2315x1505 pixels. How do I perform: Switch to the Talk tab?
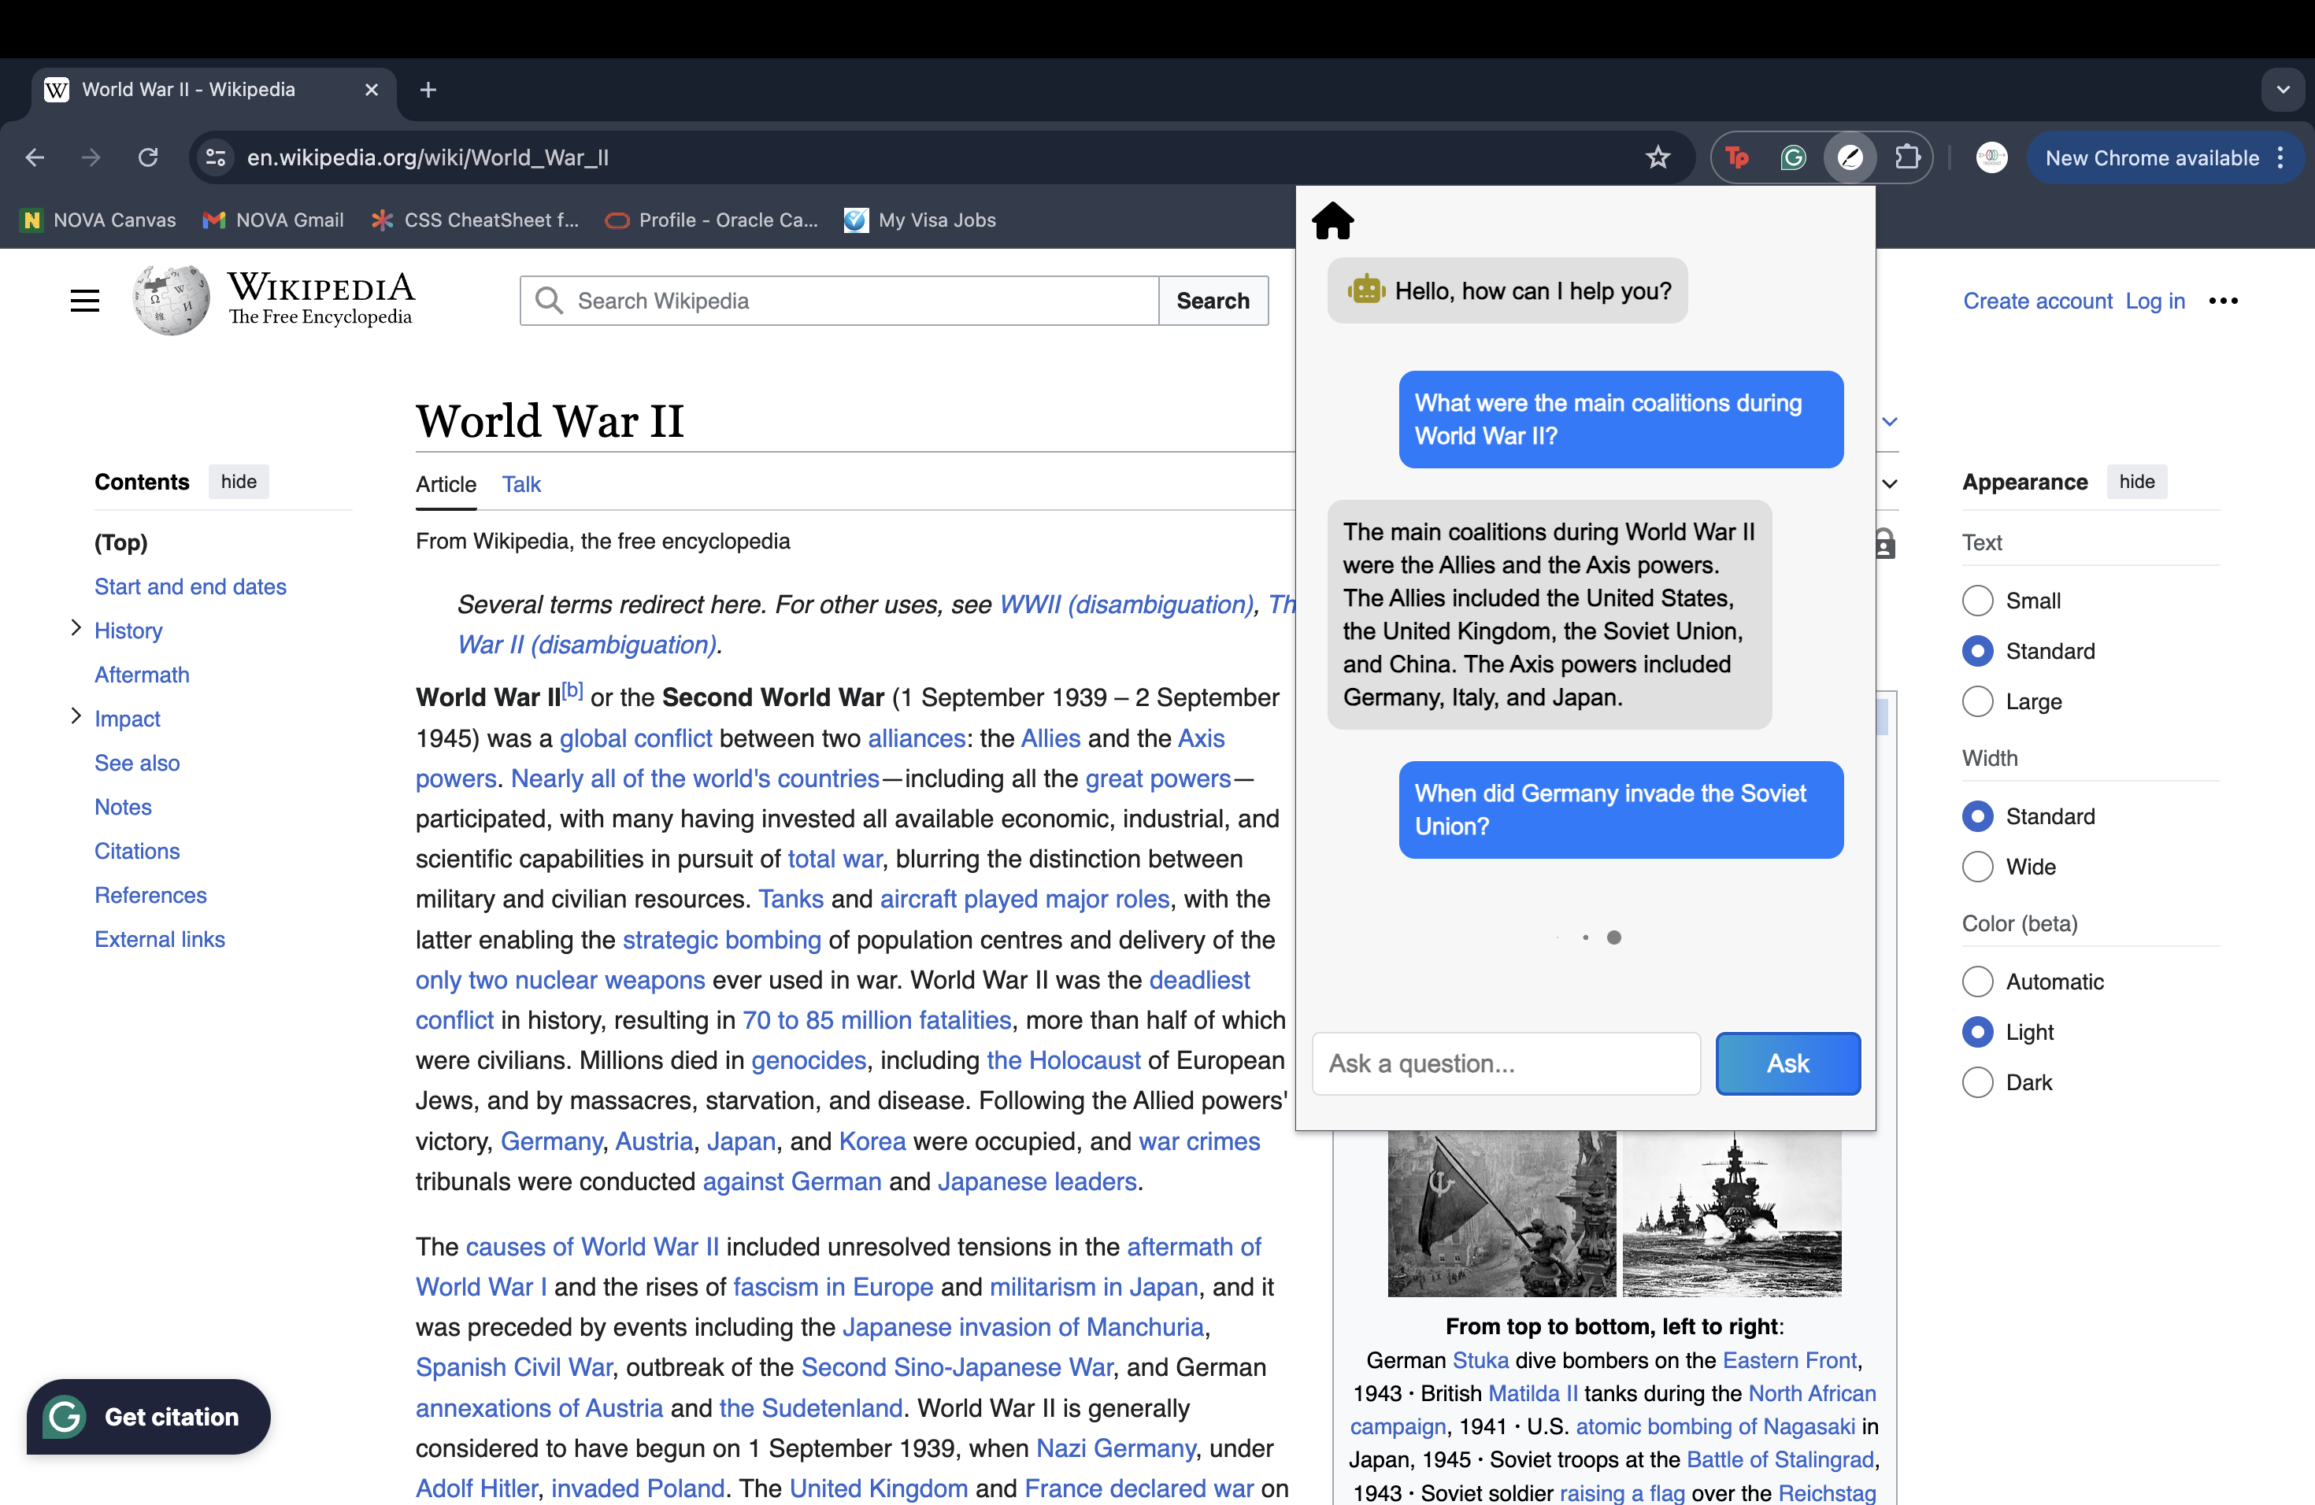(x=521, y=484)
